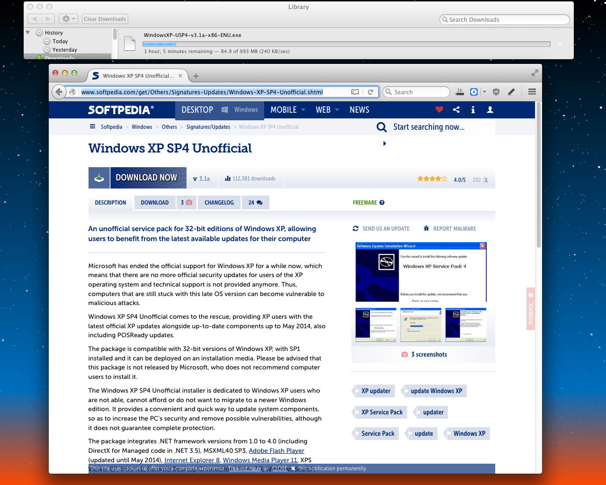Image resolution: width=606 pixels, height=485 pixels.
Task: Open the Windows Media Player 11 link
Action: tap(260, 460)
